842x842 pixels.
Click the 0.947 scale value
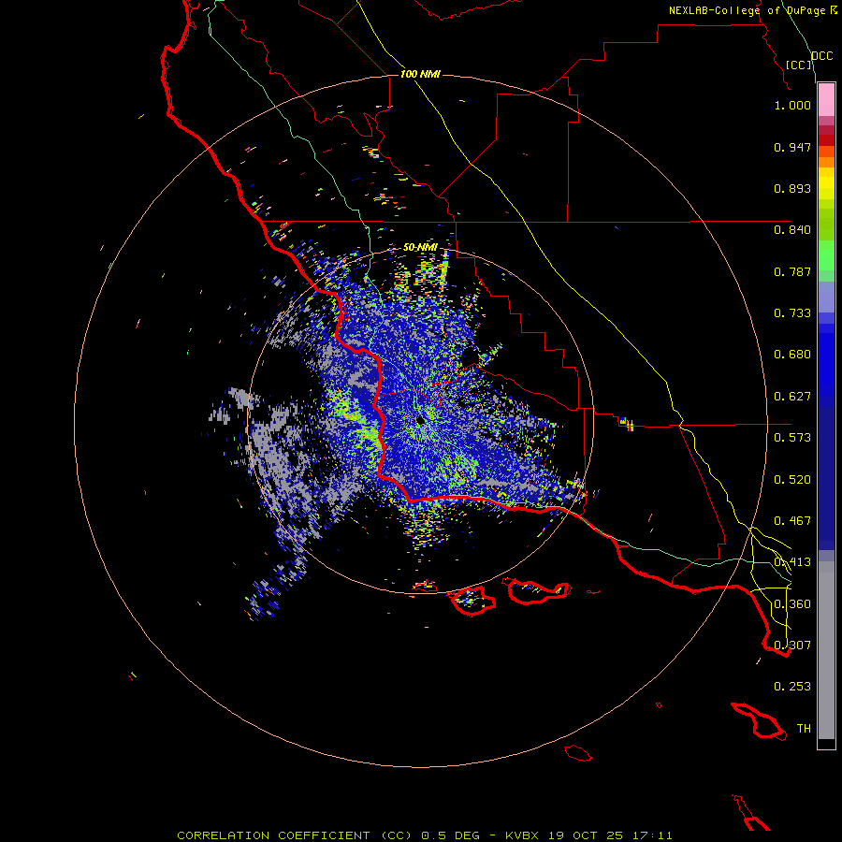[x=792, y=147]
